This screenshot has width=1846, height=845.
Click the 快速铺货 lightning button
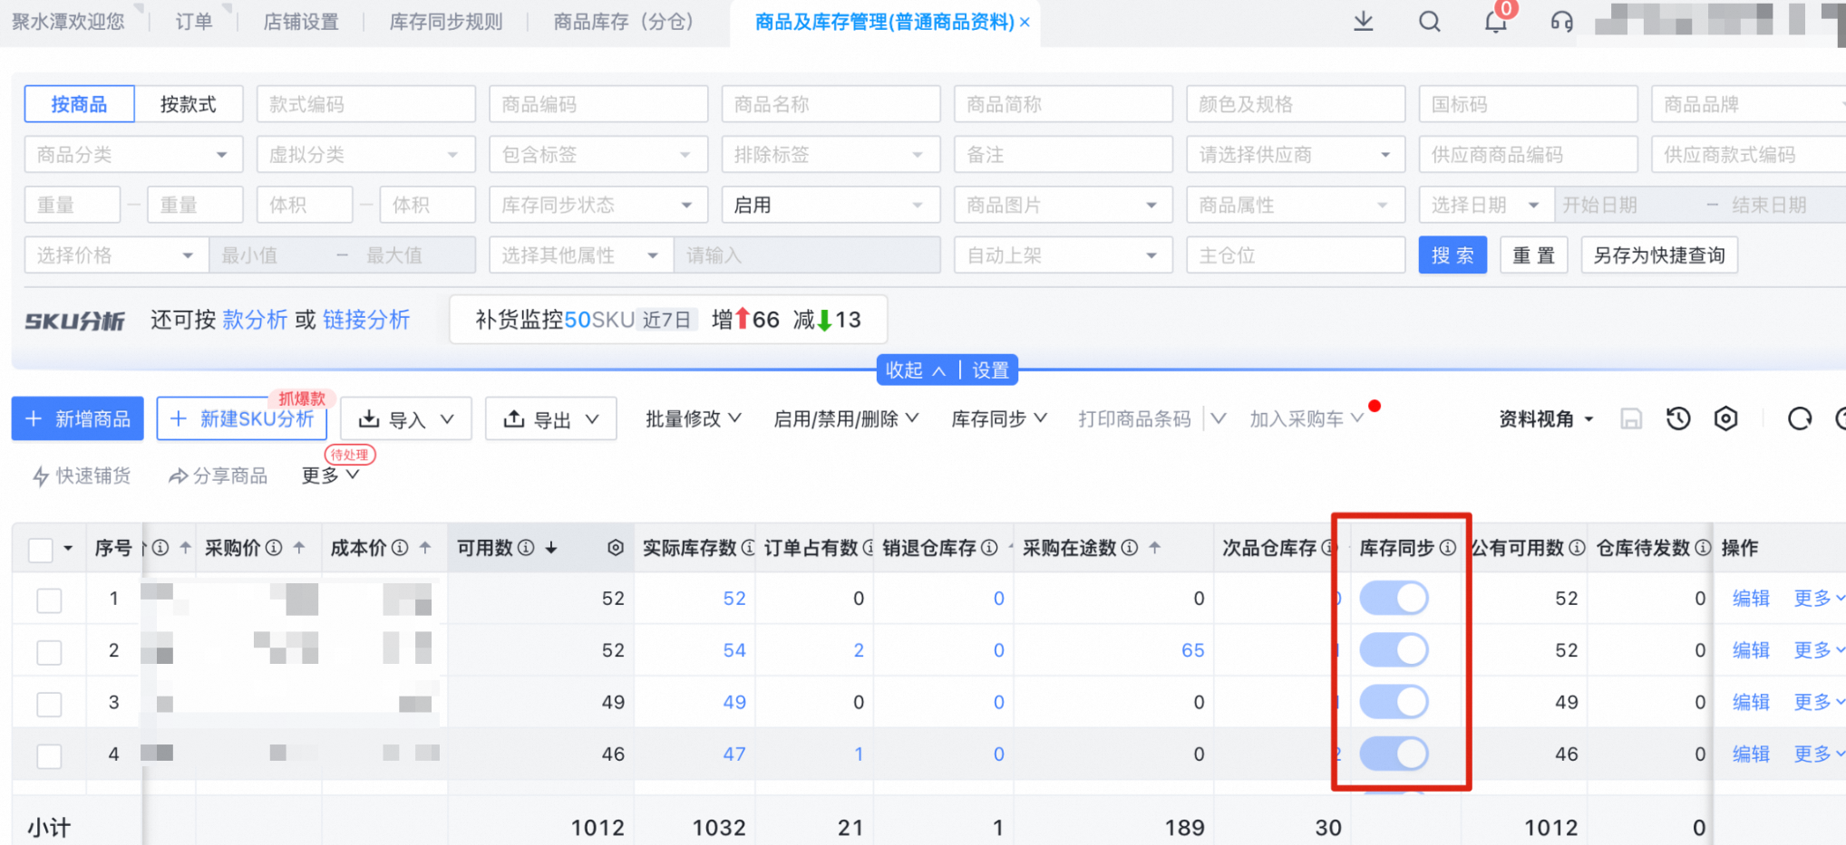(82, 475)
